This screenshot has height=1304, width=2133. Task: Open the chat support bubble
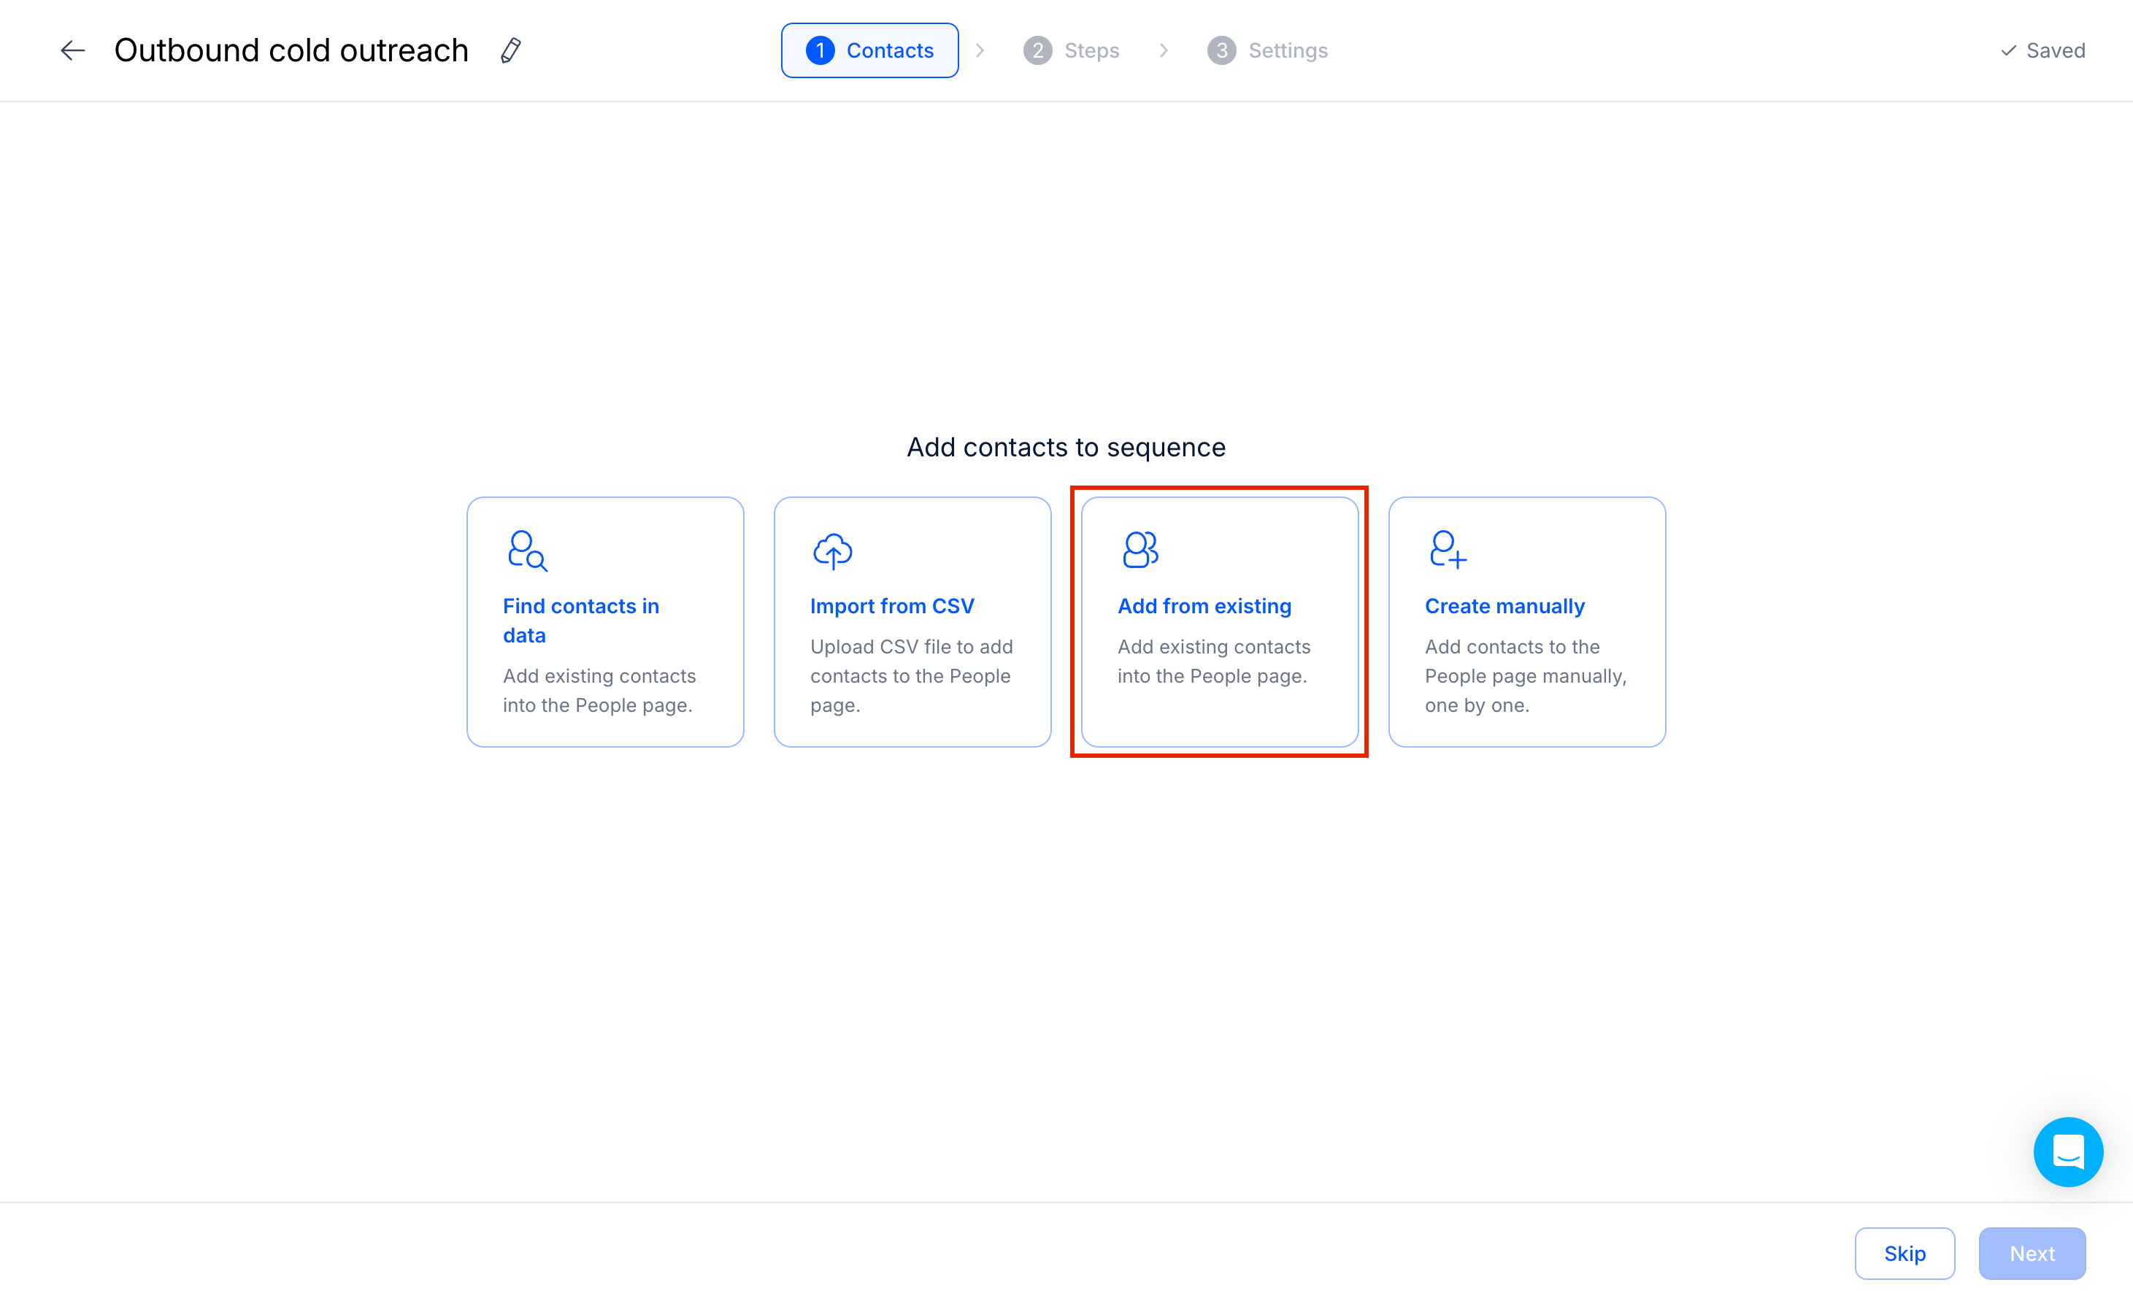(x=2067, y=1151)
